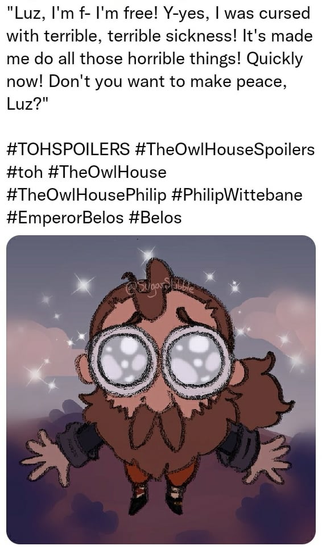Image resolution: width=322 pixels, height=550 pixels.
Task: Open the #TheOwlHouseSpoilers hashtag link
Action: [225, 149]
